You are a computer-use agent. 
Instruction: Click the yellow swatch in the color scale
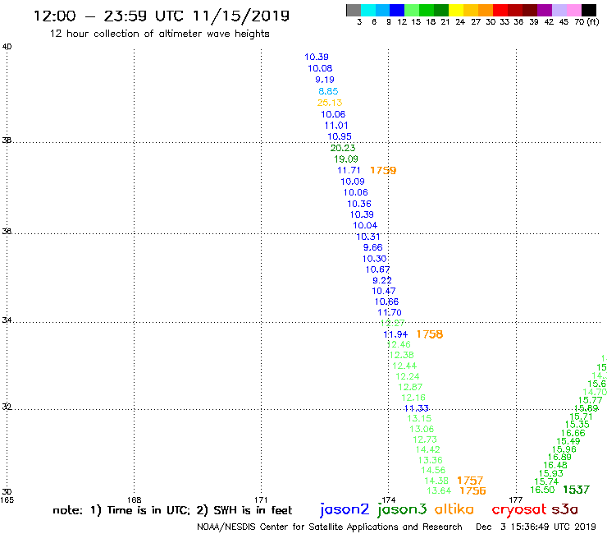click(456, 10)
